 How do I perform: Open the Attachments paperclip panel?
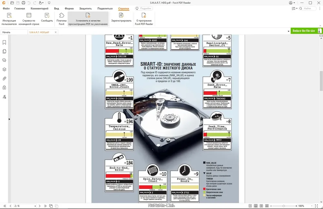[x=5, y=78]
